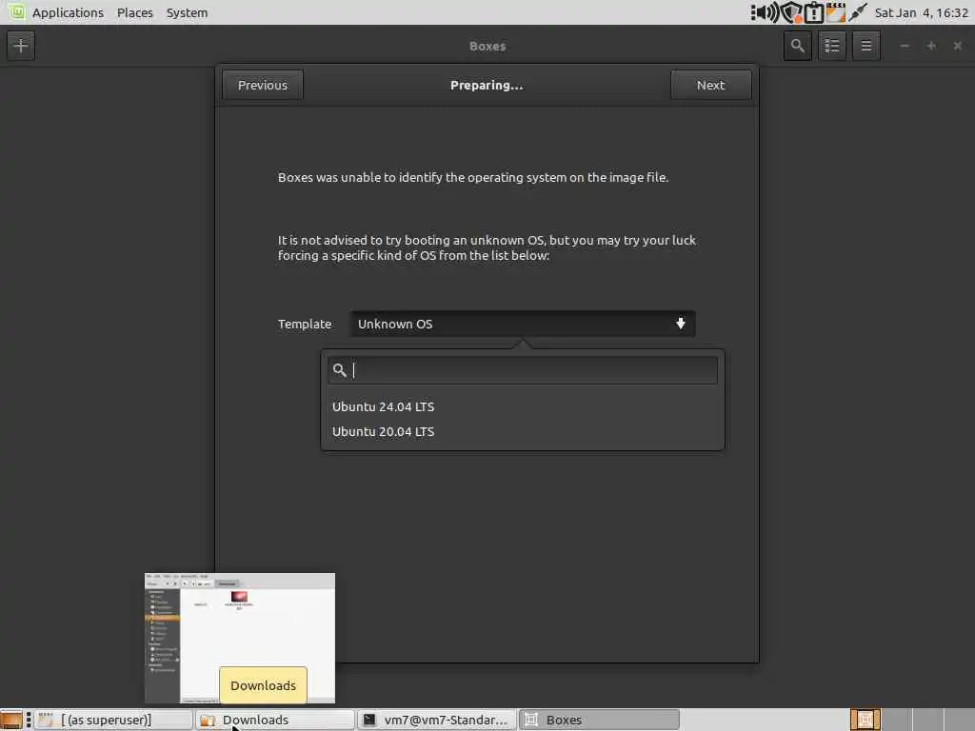Click the network plug tray icon
The width and height of the screenshot is (975, 731).
click(858, 12)
